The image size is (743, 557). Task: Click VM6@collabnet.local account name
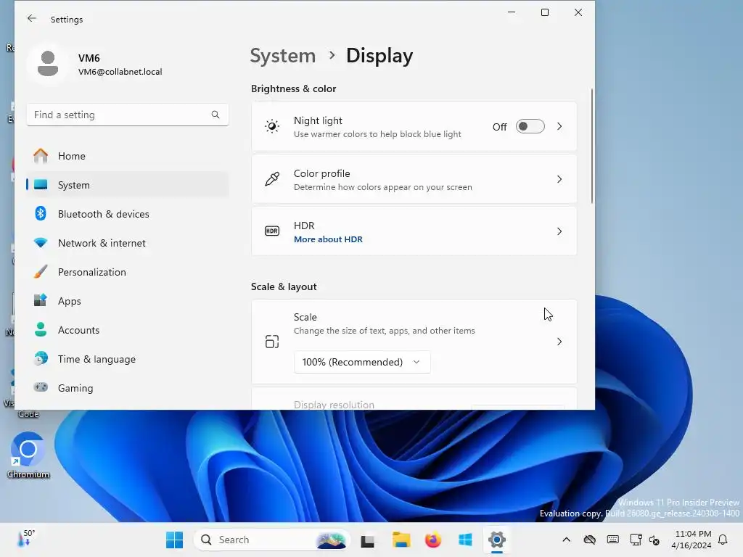[120, 72]
